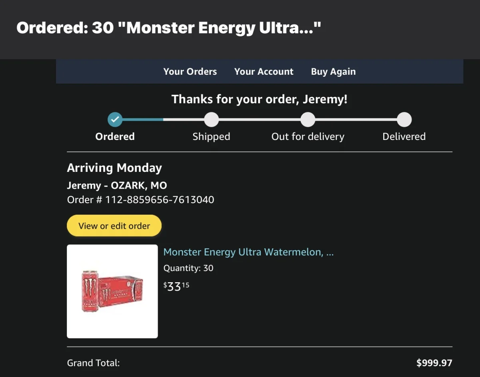The image size is (480, 377).
Task: Select Buy Again in navigation bar
Action: click(x=333, y=72)
